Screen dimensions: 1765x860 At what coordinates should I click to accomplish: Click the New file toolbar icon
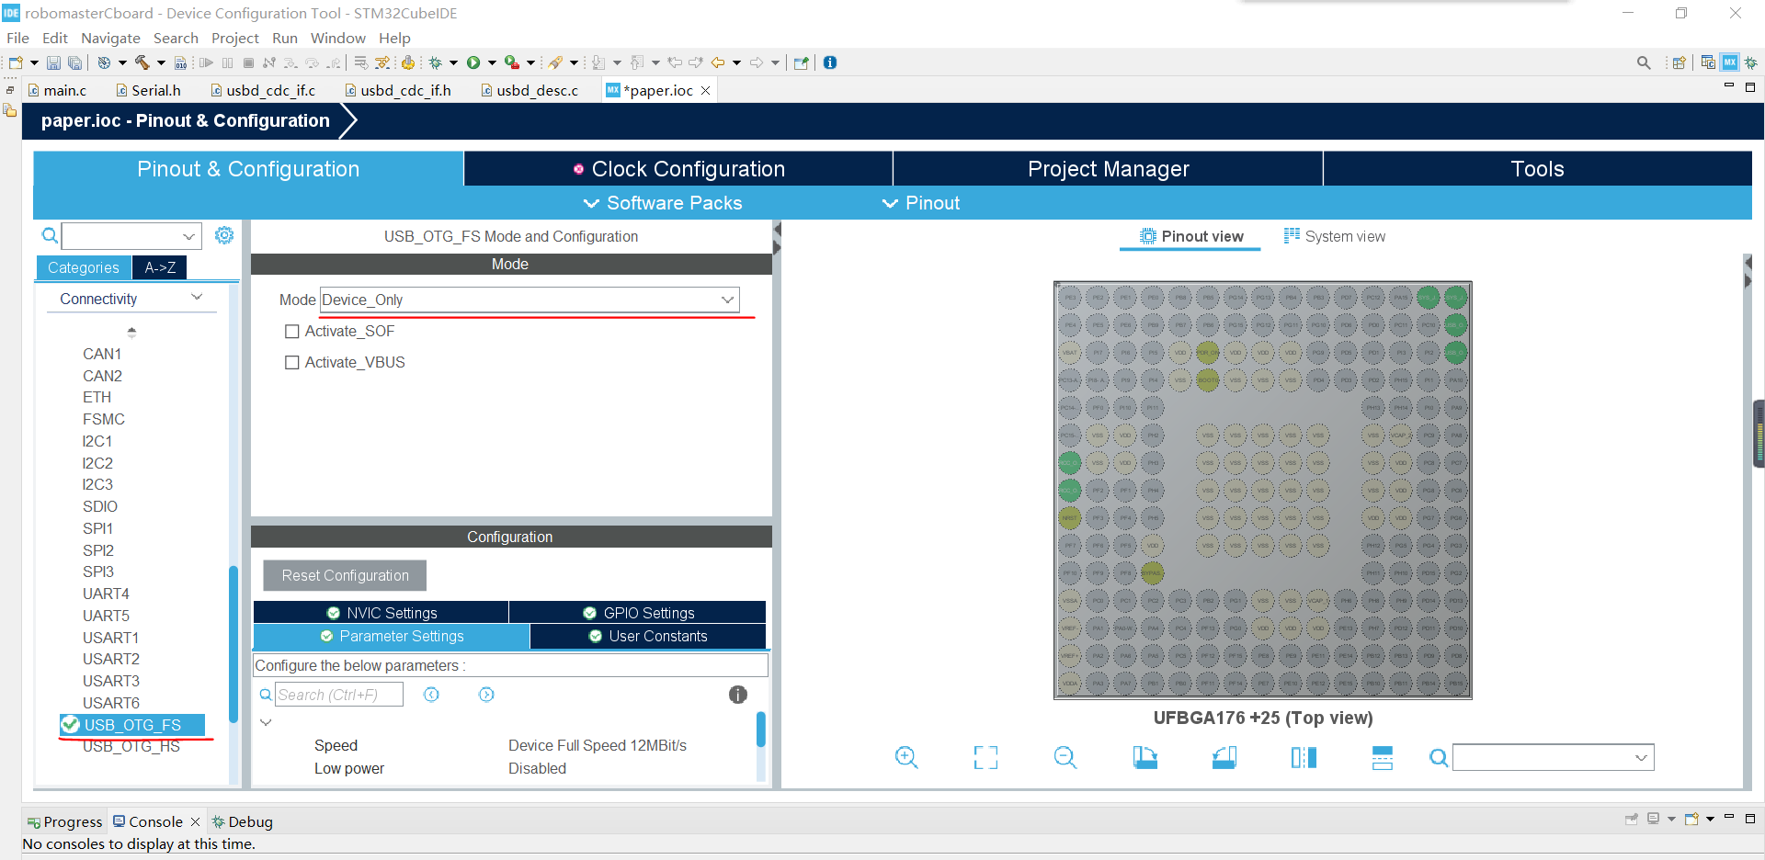coord(16,62)
